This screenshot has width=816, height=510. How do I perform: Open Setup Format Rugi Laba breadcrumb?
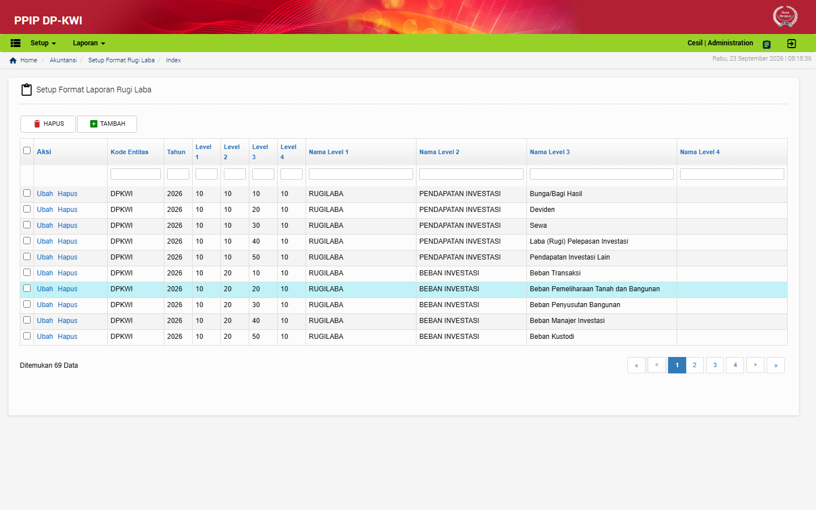(x=121, y=60)
